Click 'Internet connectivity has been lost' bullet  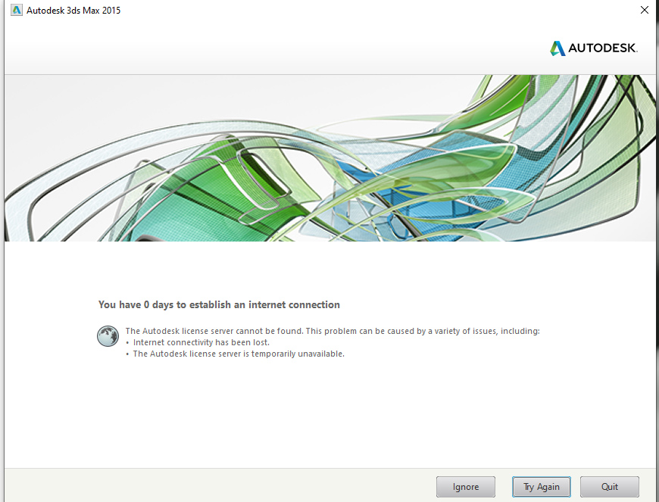point(201,342)
